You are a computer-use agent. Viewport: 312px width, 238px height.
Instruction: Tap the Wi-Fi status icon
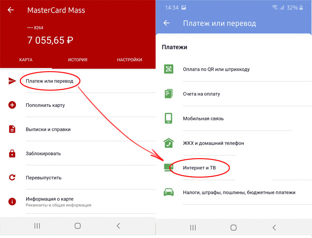coord(275,8)
